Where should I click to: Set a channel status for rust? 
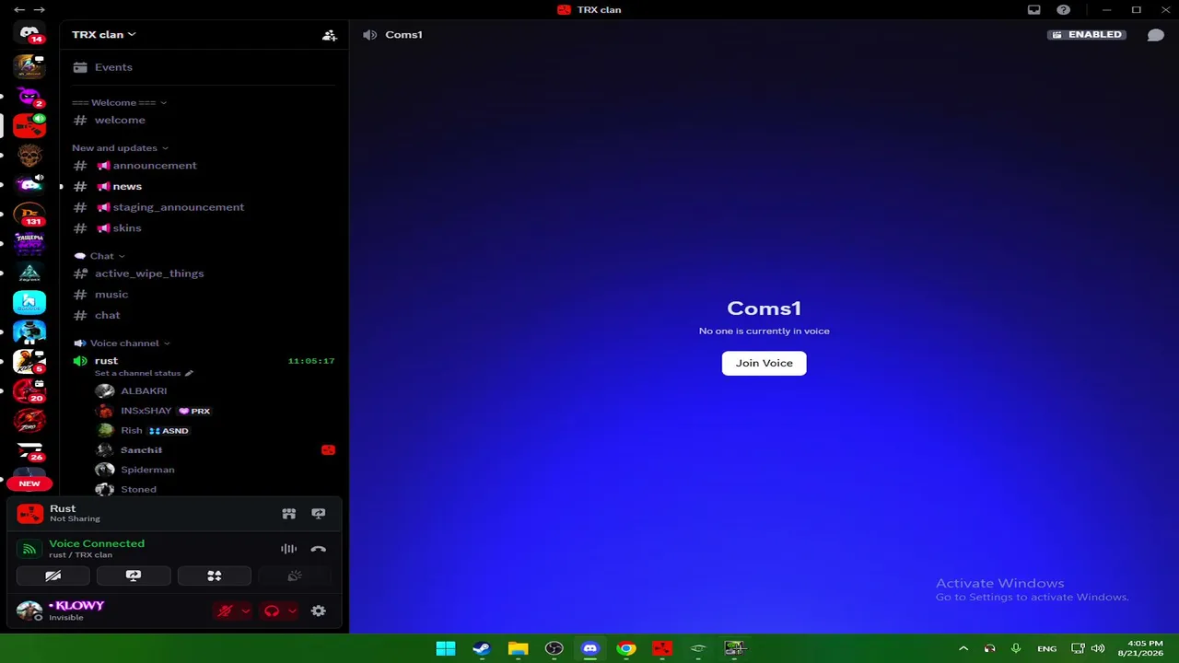tap(144, 373)
